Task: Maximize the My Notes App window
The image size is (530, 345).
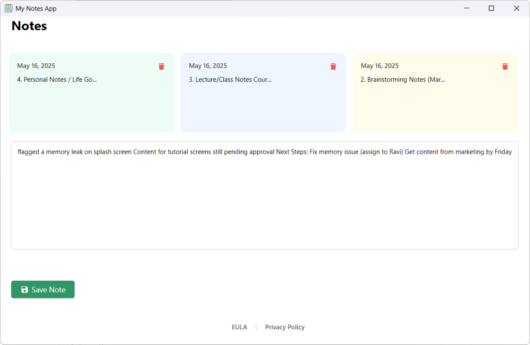Action: [491, 8]
